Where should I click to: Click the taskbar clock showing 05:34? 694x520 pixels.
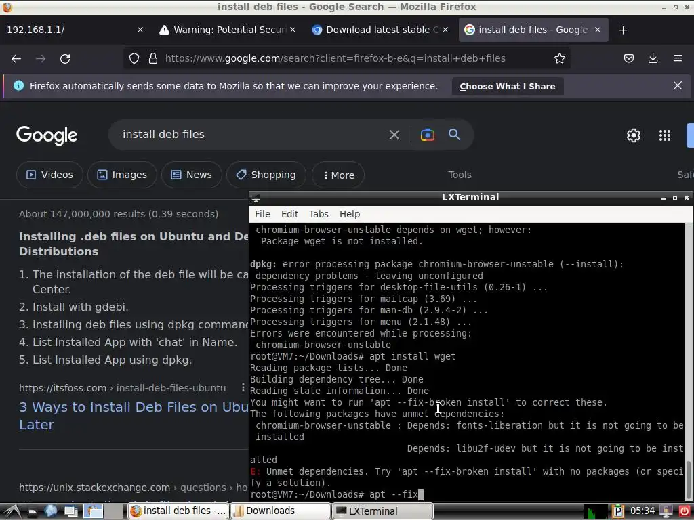pos(642,511)
